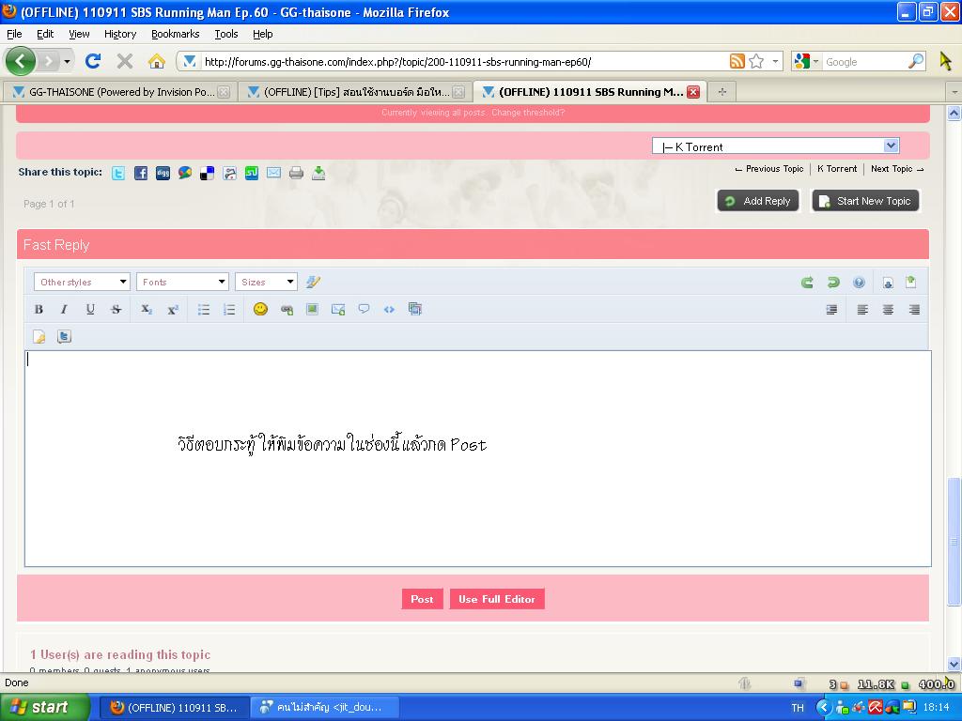Click the Add Reply button
962x721 pixels.
click(758, 201)
